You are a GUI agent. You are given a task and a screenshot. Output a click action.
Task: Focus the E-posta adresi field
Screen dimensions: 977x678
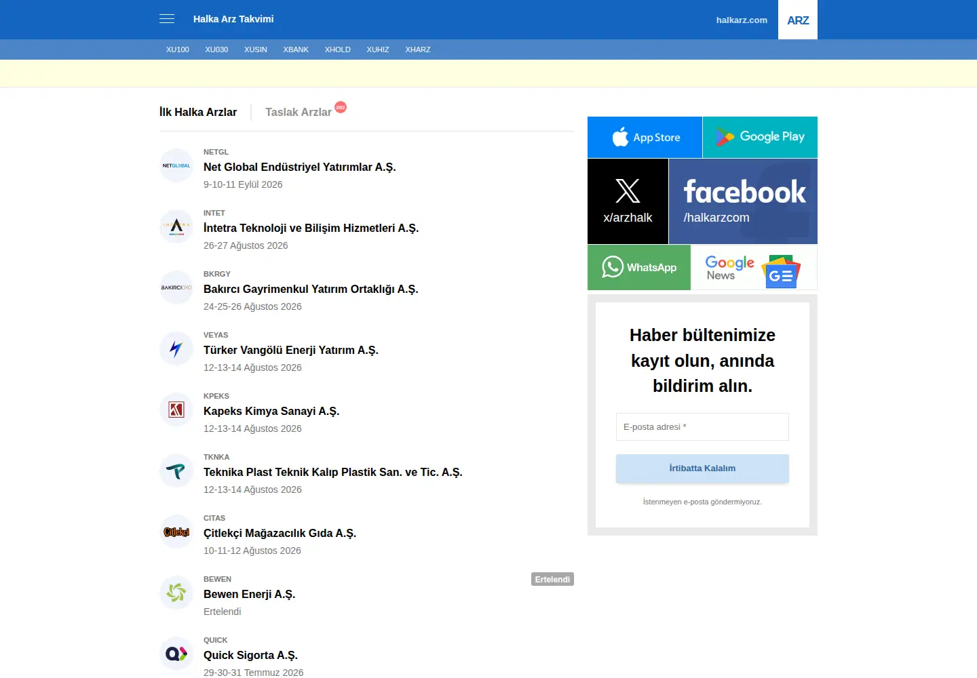pyautogui.click(x=702, y=426)
